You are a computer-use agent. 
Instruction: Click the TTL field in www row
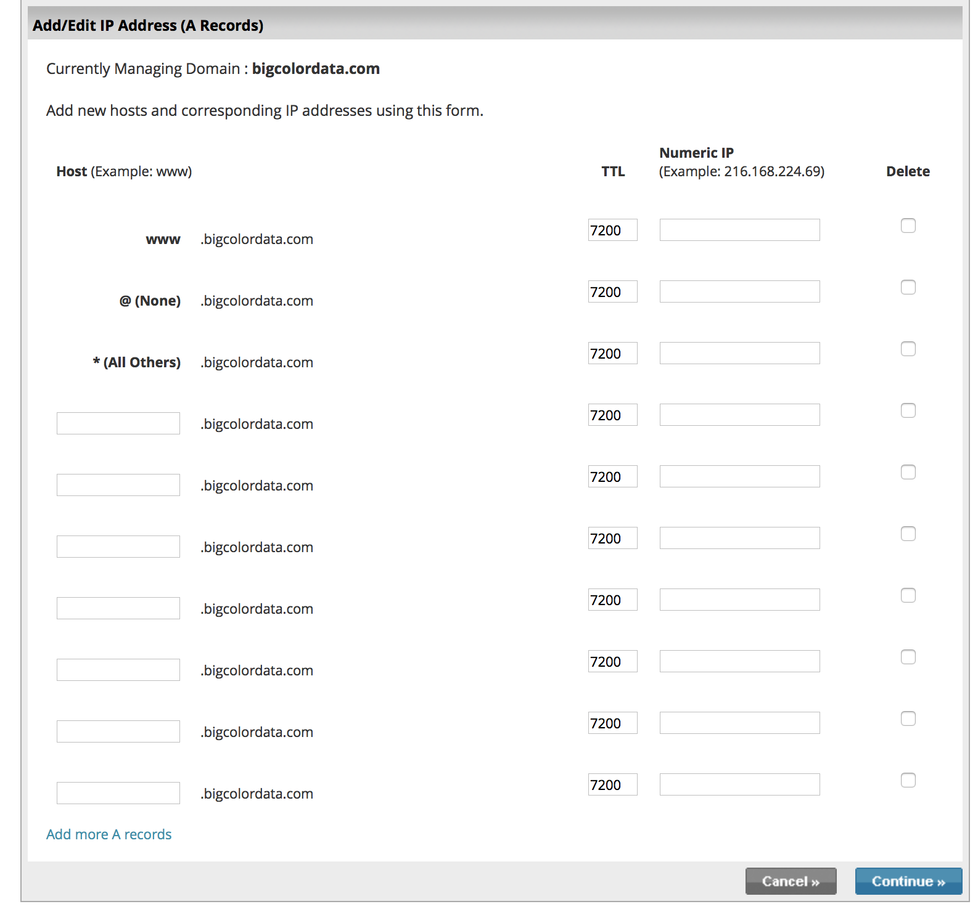click(x=612, y=230)
